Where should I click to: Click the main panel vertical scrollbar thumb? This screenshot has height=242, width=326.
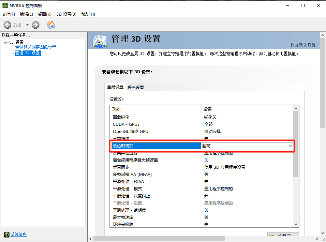323,83
